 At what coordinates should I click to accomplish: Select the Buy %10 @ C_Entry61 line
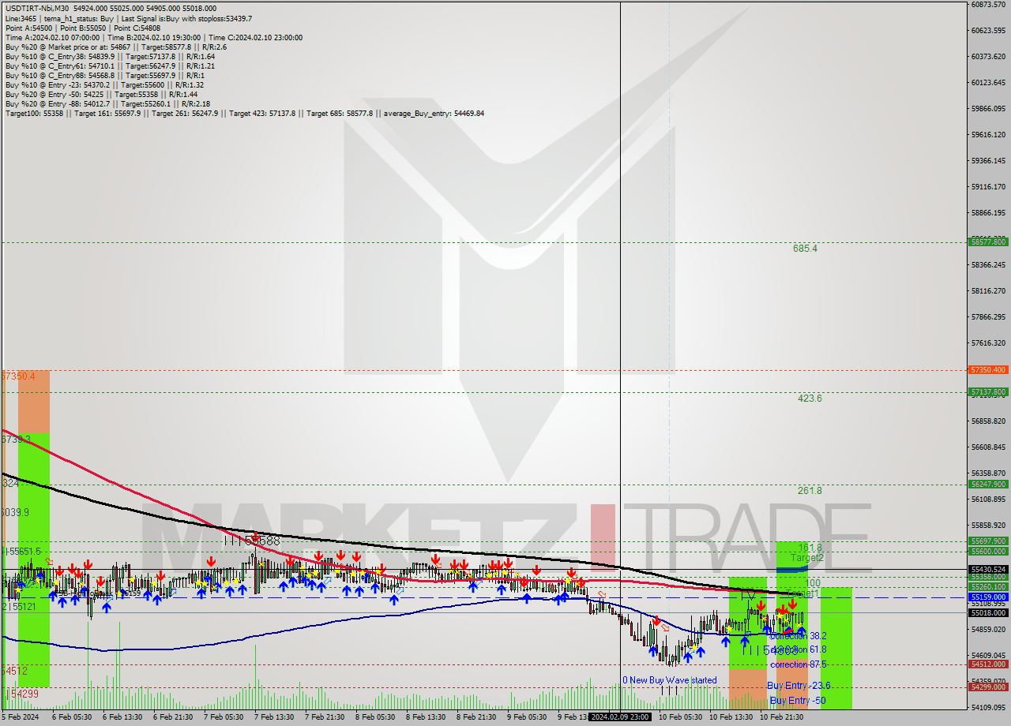(110, 65)
